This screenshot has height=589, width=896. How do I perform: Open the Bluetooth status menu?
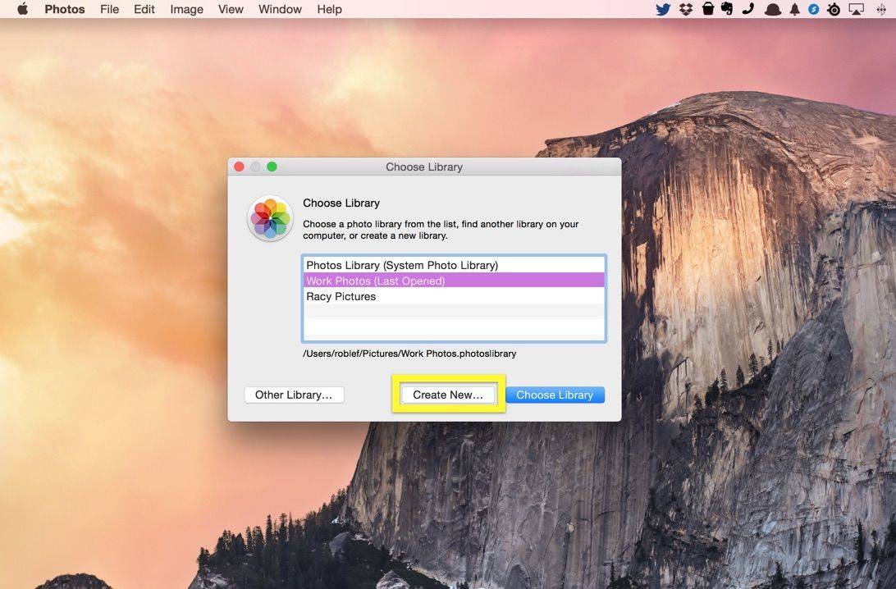[x=880, y=9]
